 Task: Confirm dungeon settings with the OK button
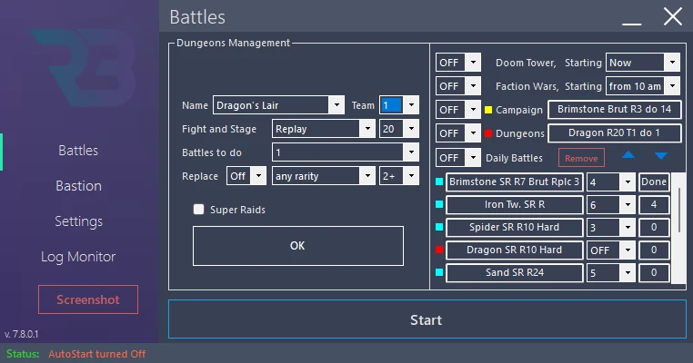pos(298,246)
